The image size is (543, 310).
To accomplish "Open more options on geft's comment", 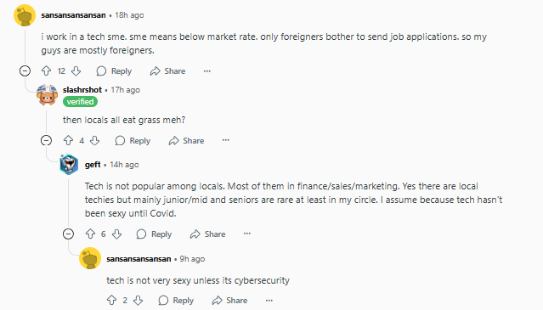I will 247,234.
